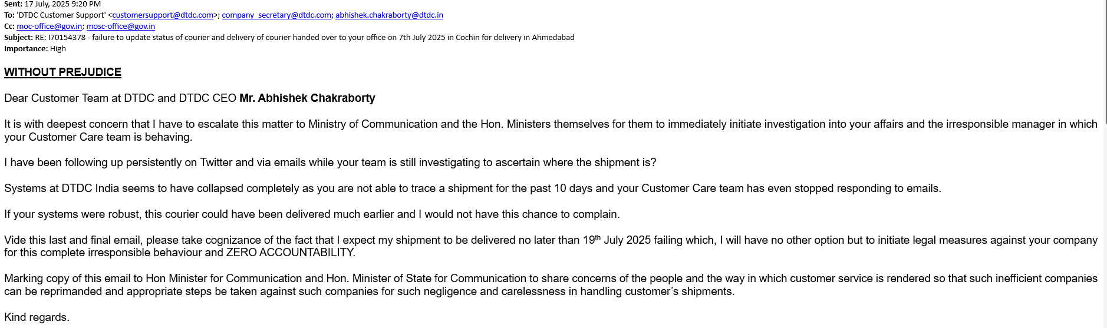This screenshot has width=1107, height=328.
Task: Click the scrollbar track below the thumb
Action: [x=1105, y=224]
